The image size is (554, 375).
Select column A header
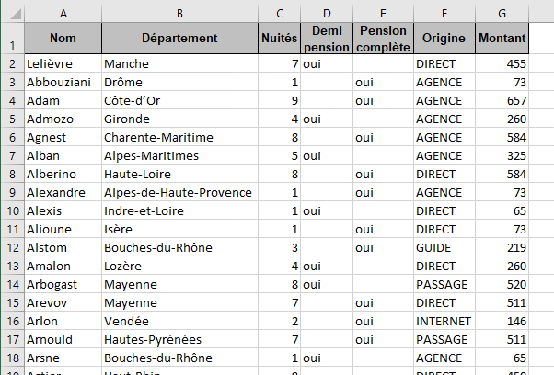63,13
